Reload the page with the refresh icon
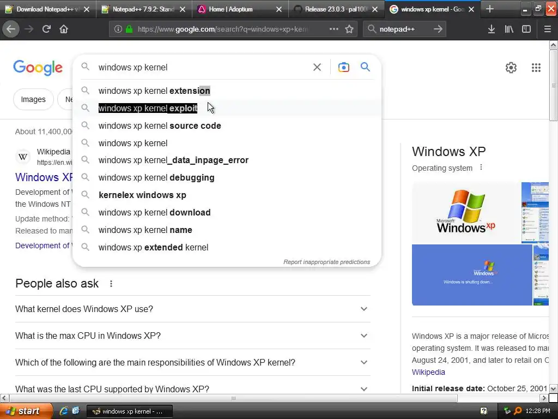Screen dimensions: 558x419 (x=46, y=29)
